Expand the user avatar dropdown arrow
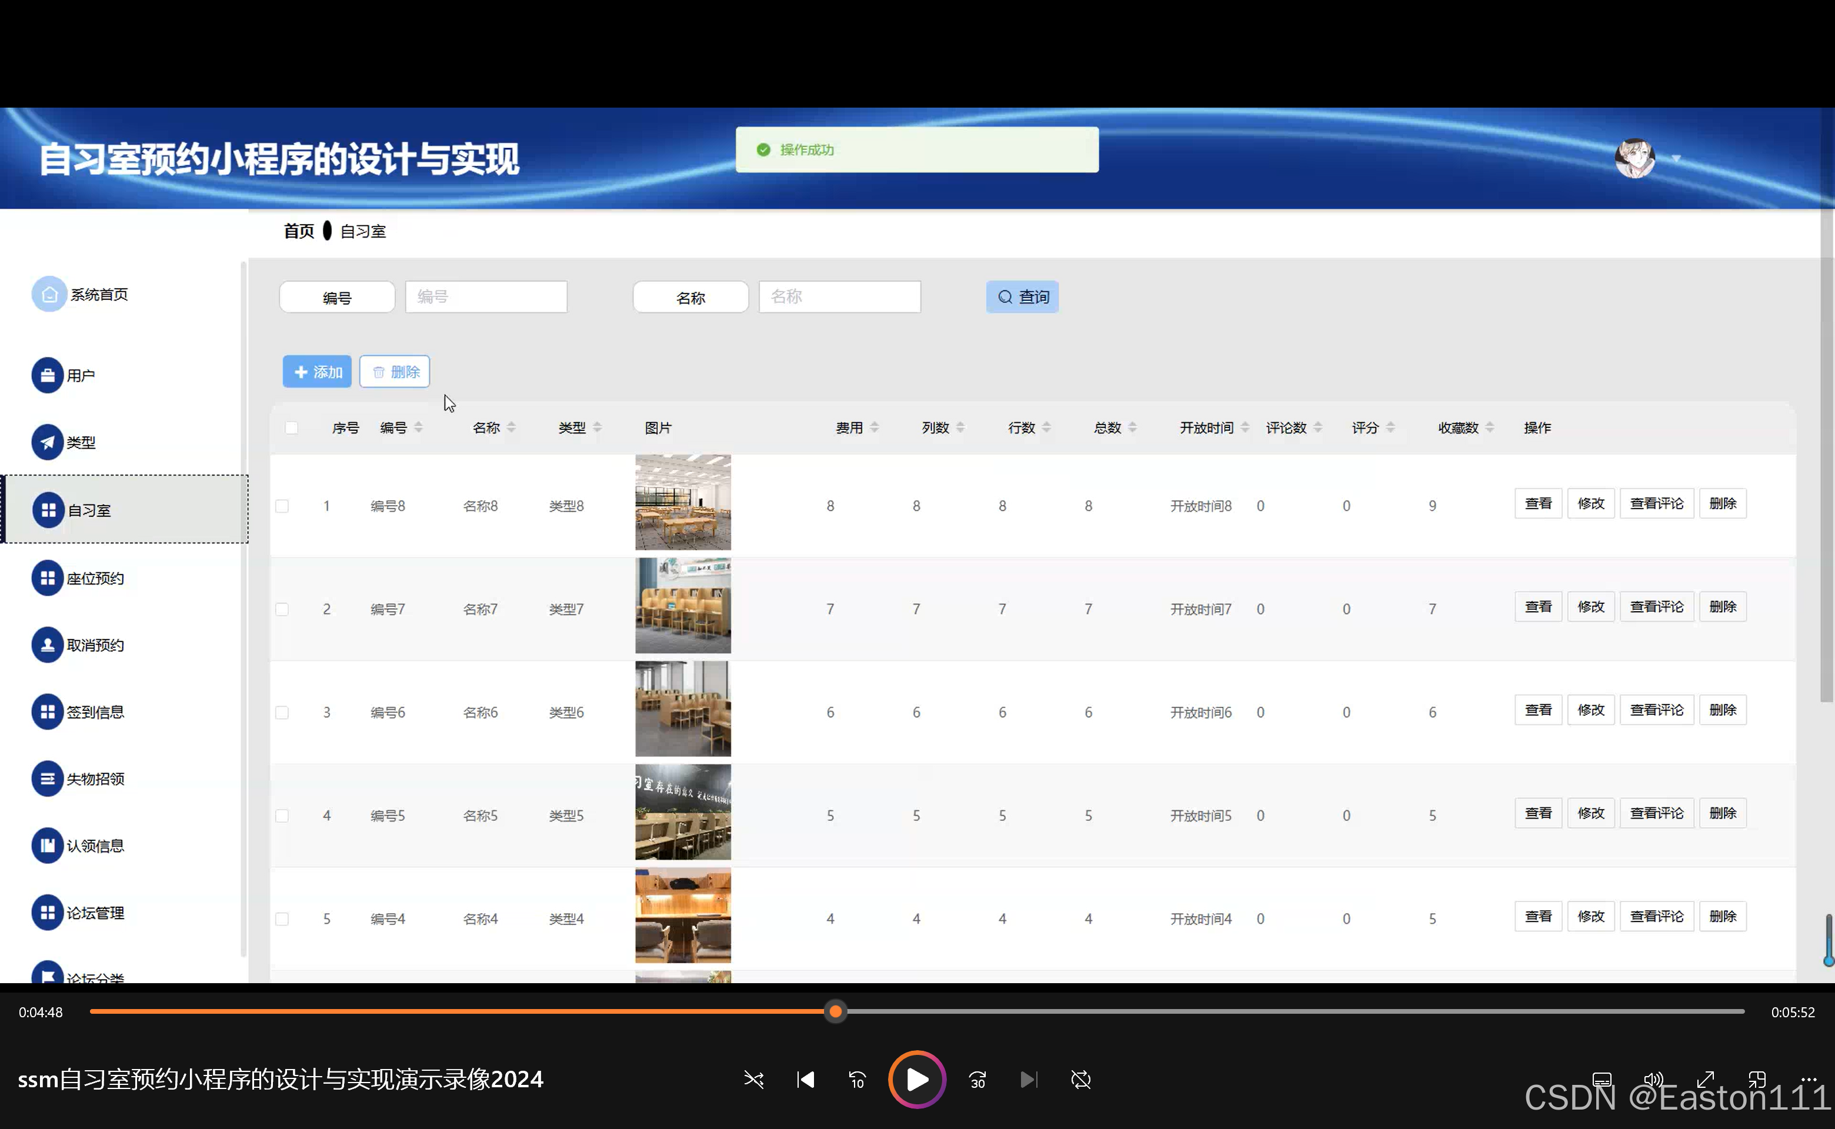This screenshot has height=1129, width=1835. pos(1676,158)
